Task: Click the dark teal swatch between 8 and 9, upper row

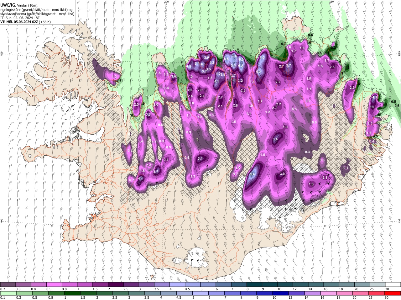Action: 254,285
